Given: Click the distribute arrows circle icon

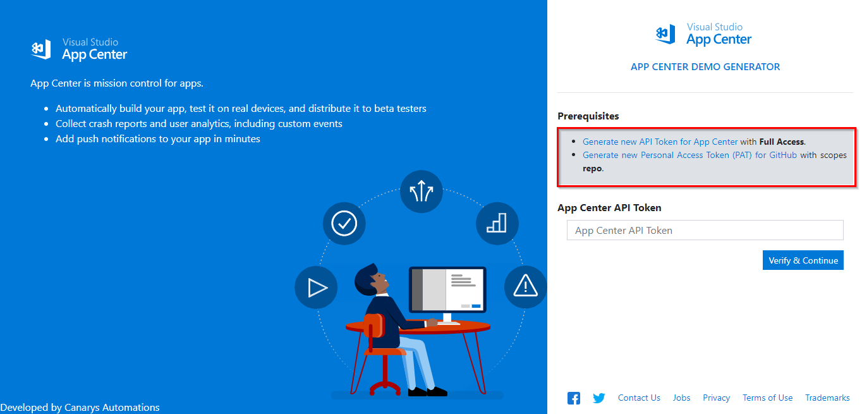Looking at the screenshot, I should (422, 192).
